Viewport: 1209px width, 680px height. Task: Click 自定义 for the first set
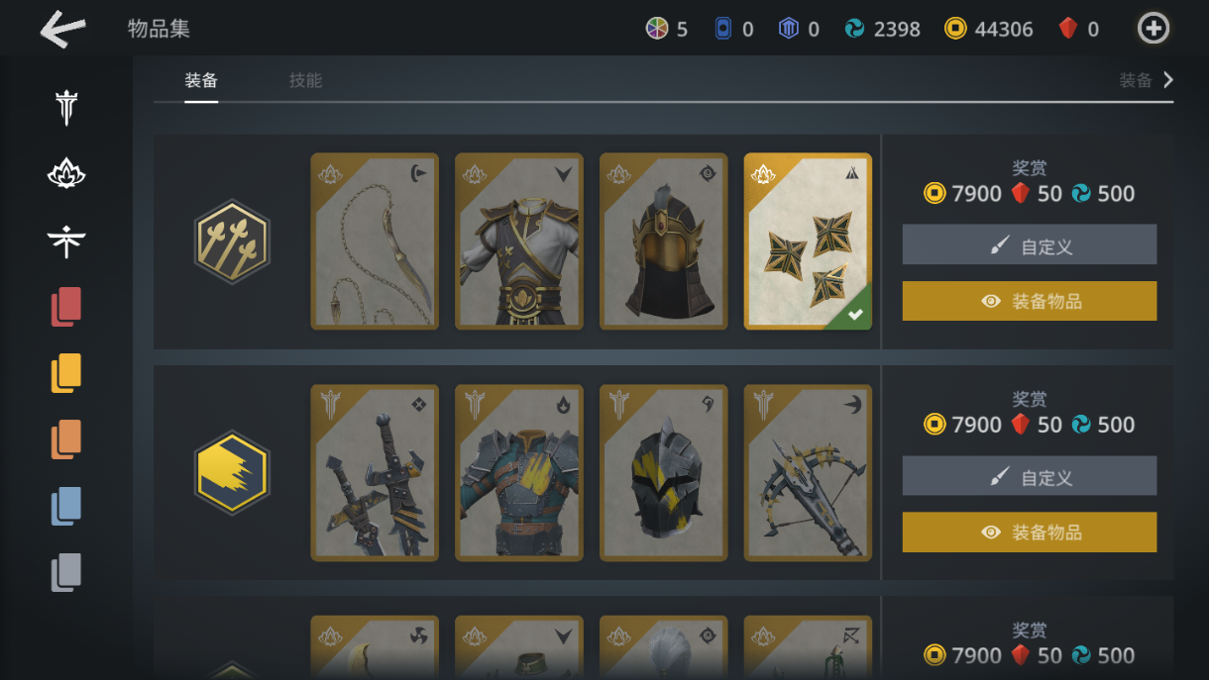[1029, 244]
